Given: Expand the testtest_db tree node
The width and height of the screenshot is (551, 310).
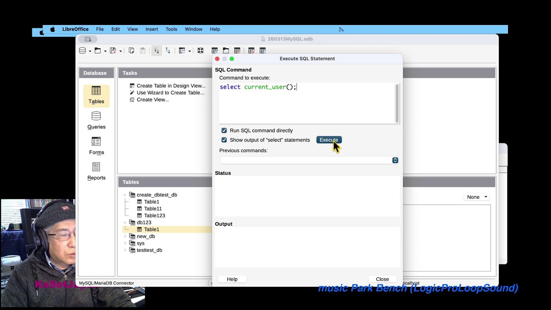Looking at the screenshot, I should click(x=125, y=250).
